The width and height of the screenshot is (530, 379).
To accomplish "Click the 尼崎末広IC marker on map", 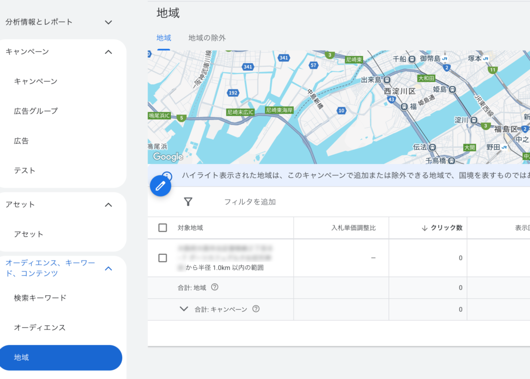I will pos(240,112).
